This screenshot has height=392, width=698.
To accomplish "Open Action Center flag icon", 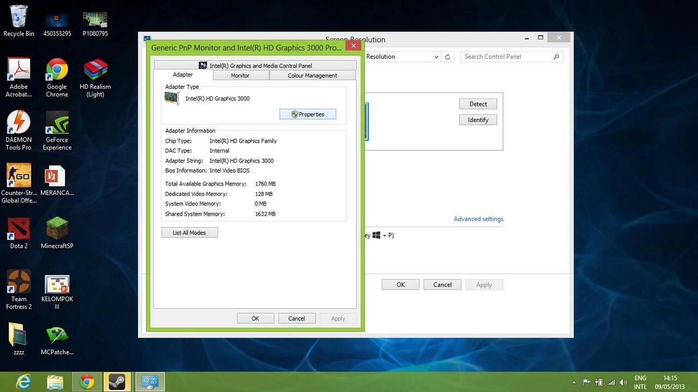I will 586,382.
